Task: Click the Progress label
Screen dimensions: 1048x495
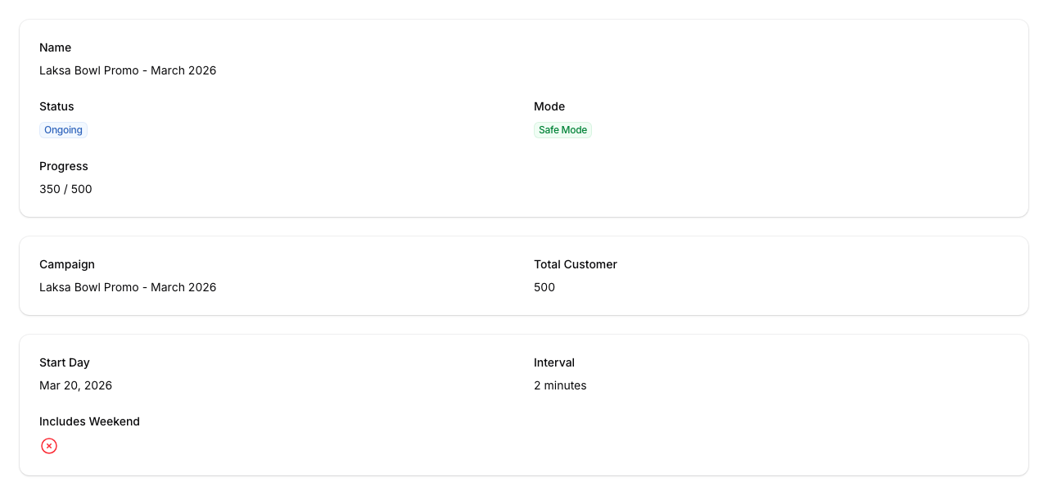Action: (63, 166)
